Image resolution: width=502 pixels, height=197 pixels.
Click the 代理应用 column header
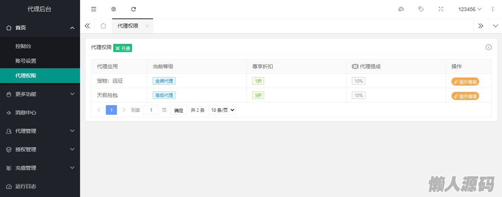119,66
